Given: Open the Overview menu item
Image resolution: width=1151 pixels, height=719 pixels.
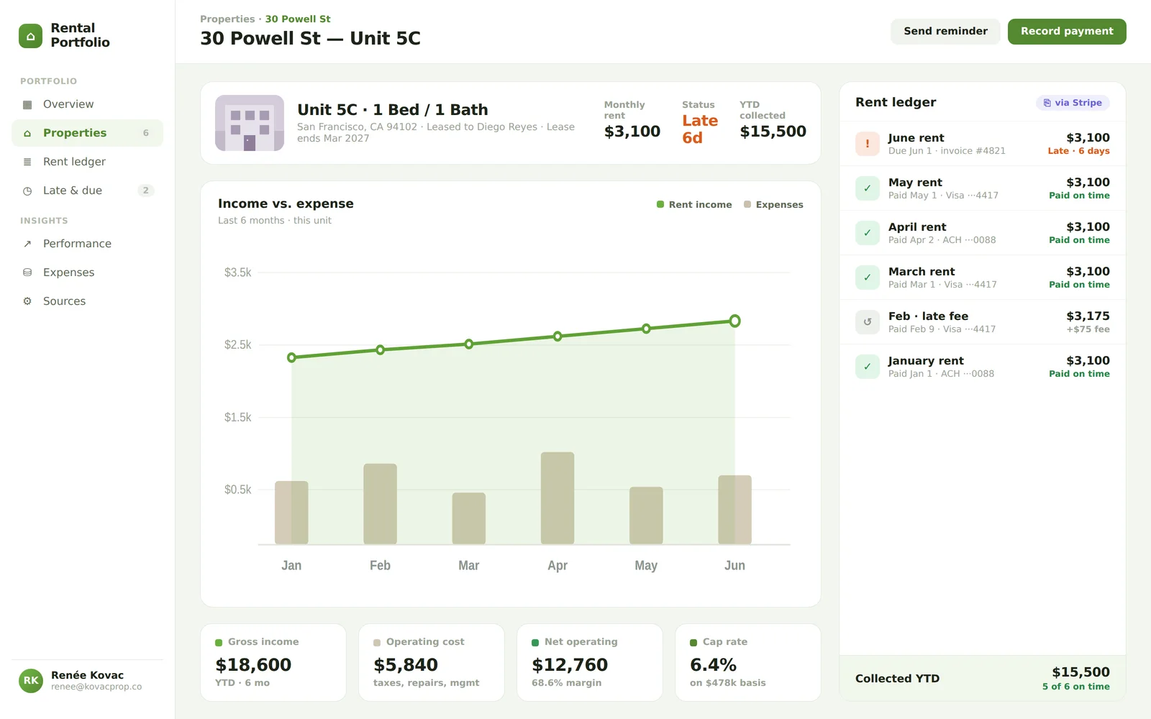Looking at the screenshot, I should pos(87,104).
